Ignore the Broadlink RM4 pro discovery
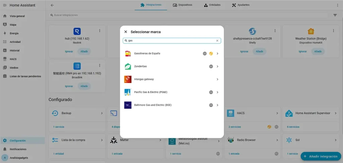 69,86
